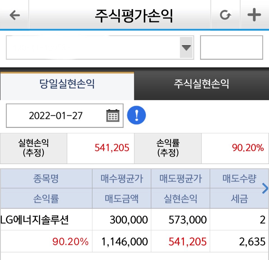The image size is (269, 260).
Task: Tap the 매수평균가 column header
Action: pyautogui.click(x=122, y=179)
